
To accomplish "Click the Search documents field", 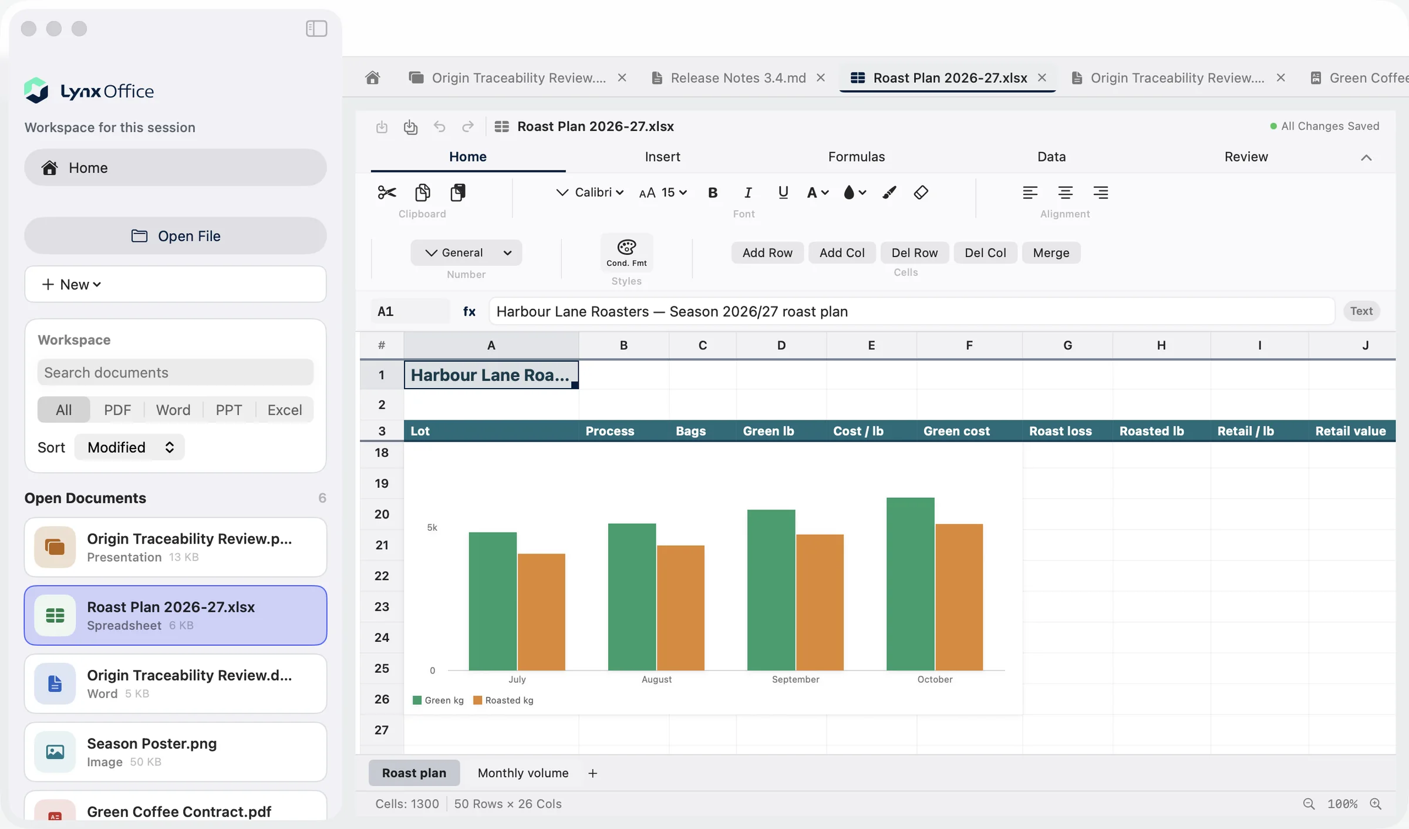I will (176, 372).
